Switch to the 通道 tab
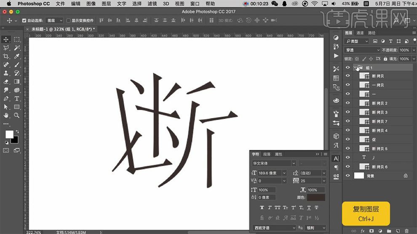417x234 pixels. pyautogui.click(x=360, y=33)
